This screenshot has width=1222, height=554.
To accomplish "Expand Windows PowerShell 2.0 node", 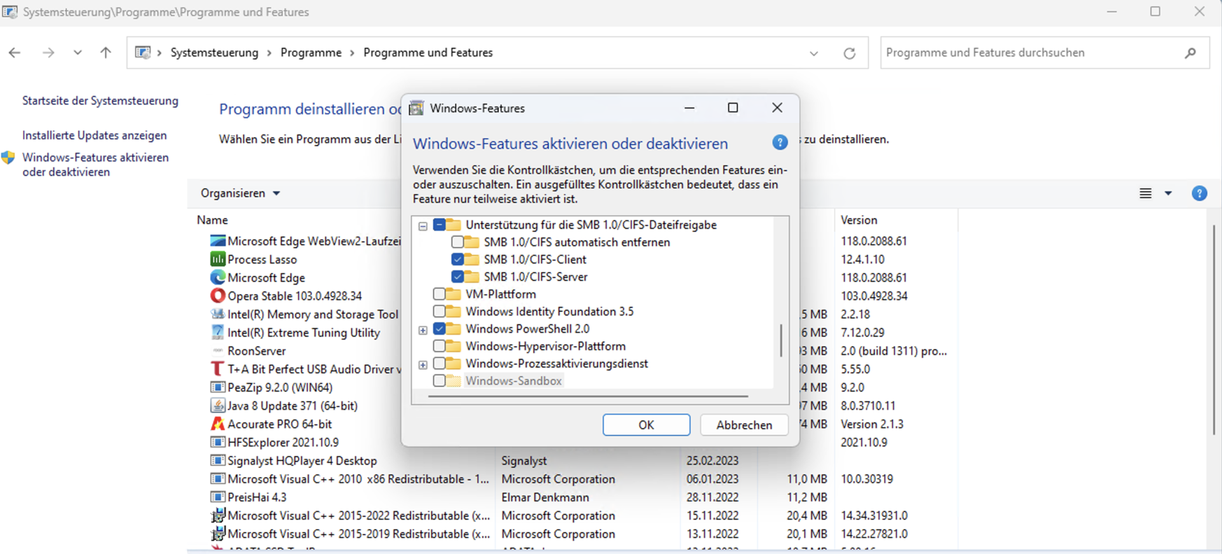I will (x=423, y=330).
